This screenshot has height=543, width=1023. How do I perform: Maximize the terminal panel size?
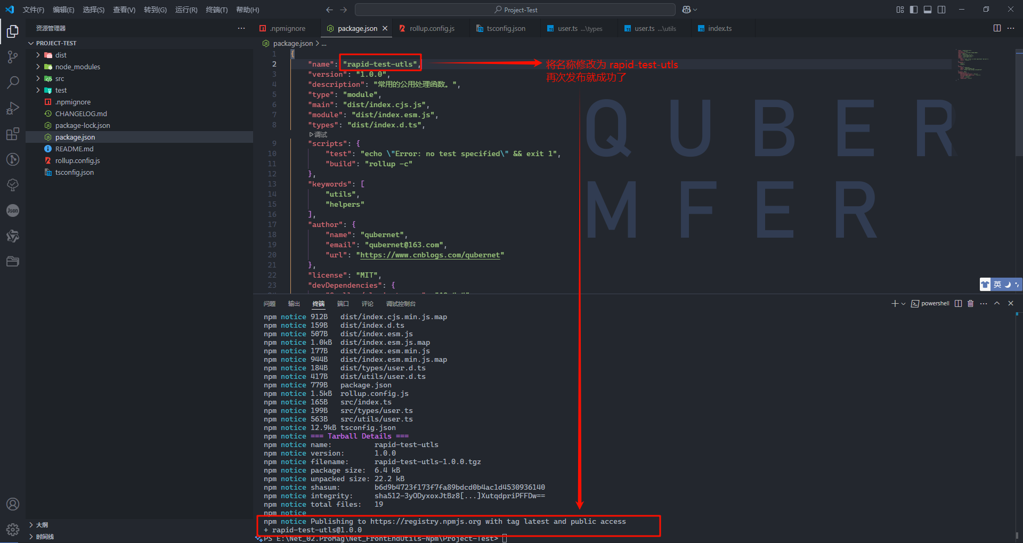997,304
